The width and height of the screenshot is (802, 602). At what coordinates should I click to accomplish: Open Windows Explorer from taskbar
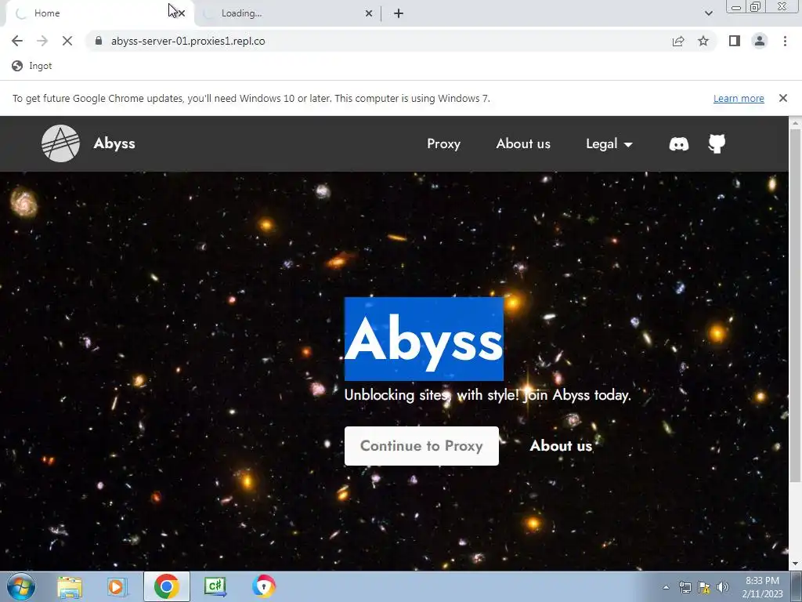(70, 586)
